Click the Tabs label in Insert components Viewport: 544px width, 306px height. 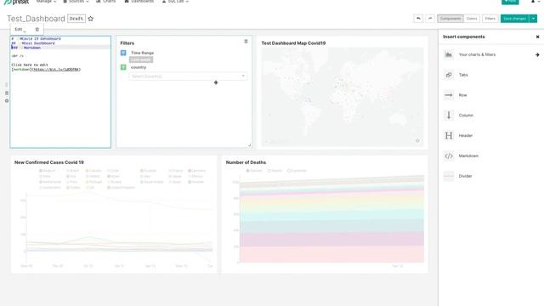(x=463, y=75)
